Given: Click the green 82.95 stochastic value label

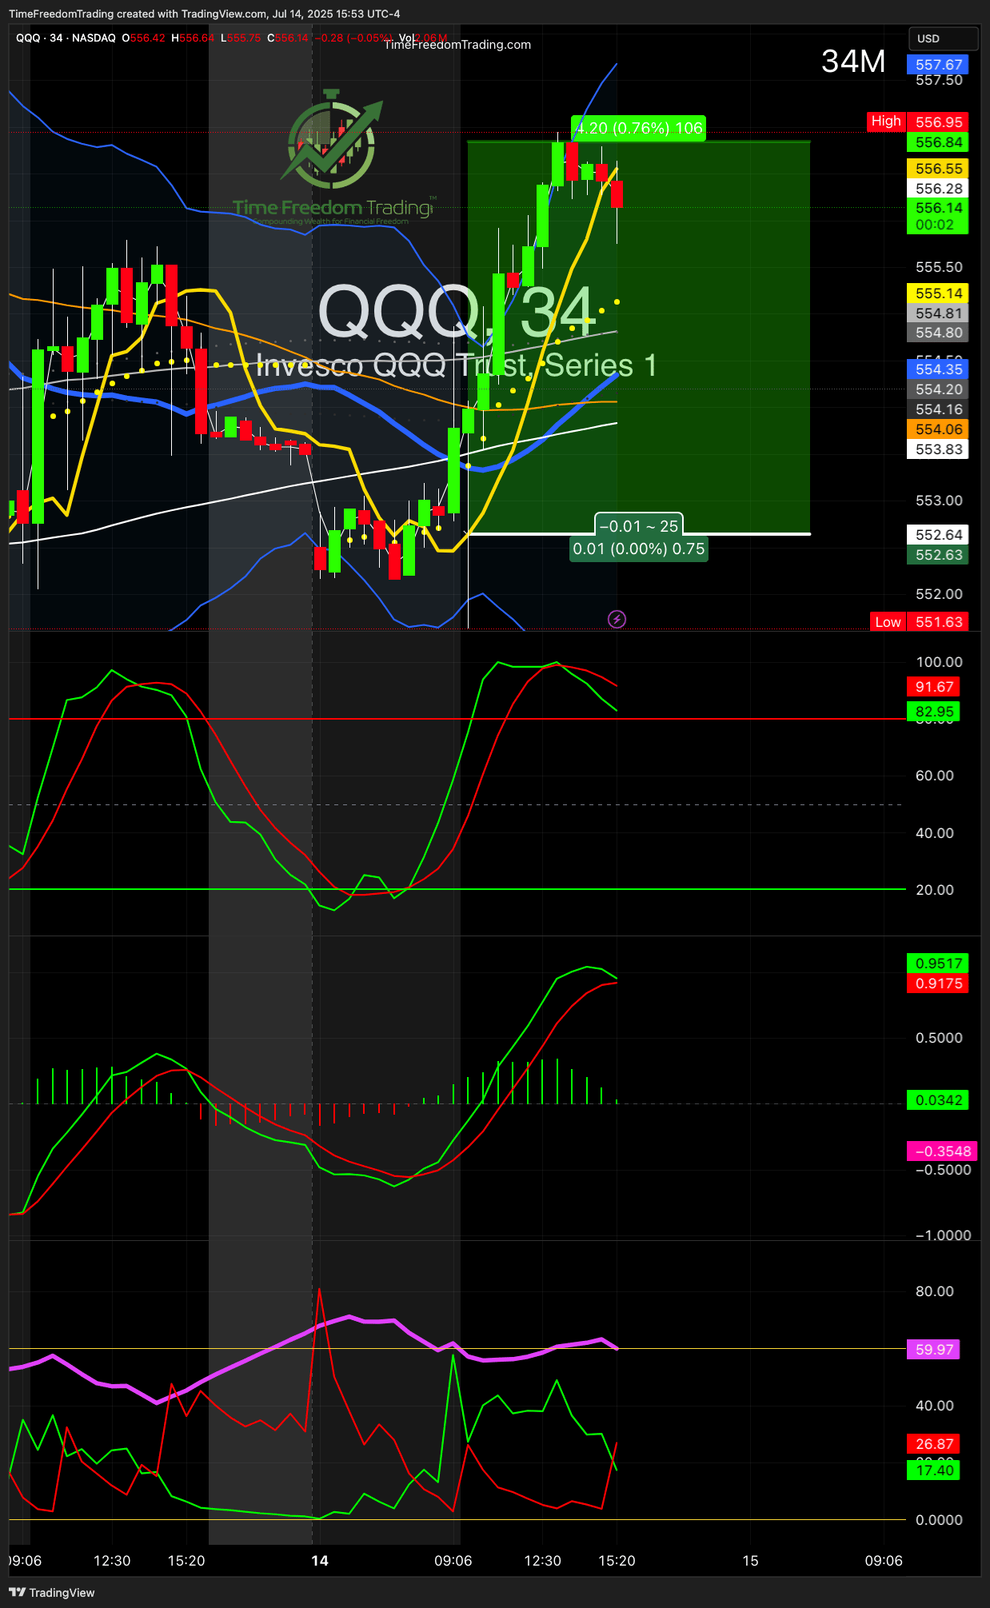Looking at the screenshot, I should pos(933,712).
